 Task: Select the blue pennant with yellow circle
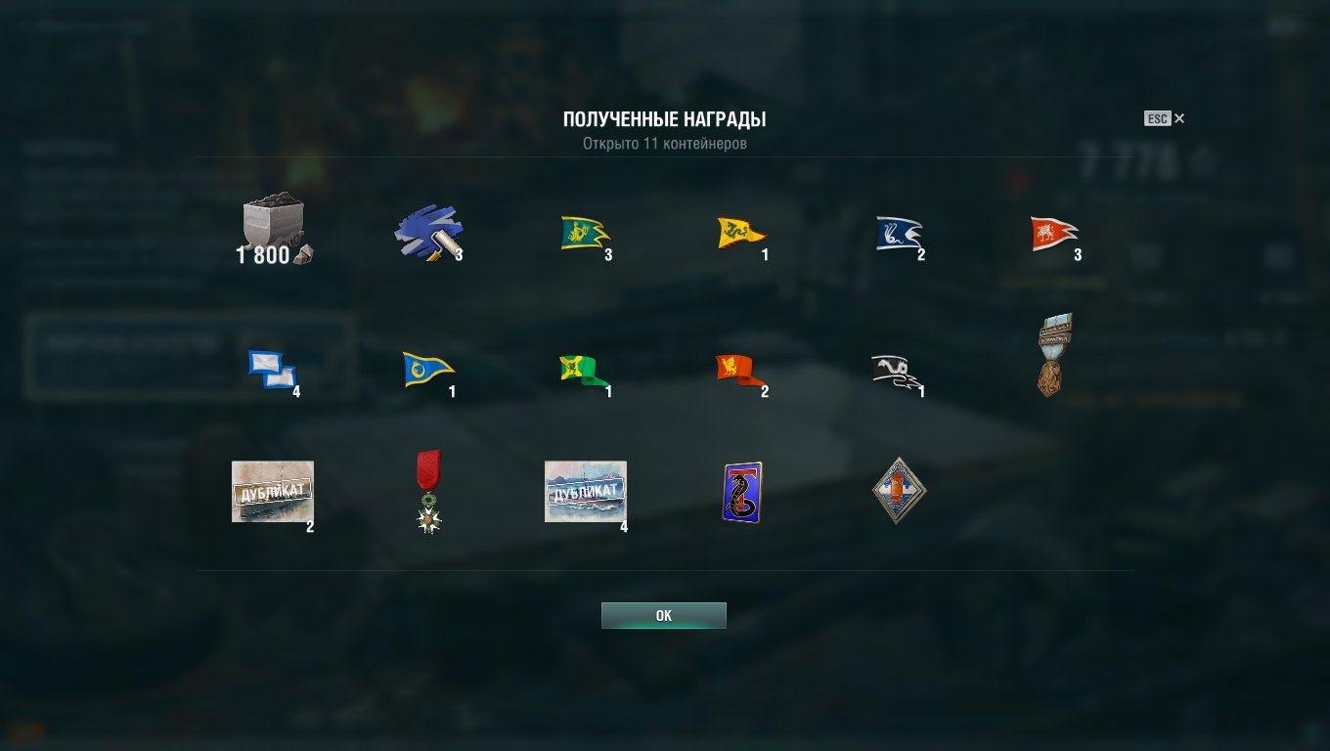coord(428,370)
